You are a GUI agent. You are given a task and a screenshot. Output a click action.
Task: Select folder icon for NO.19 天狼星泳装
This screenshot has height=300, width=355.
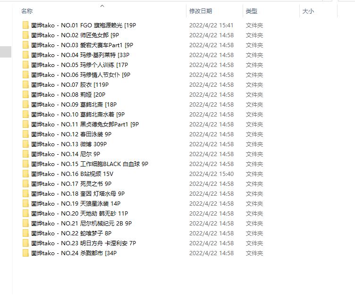pos(25,204)
